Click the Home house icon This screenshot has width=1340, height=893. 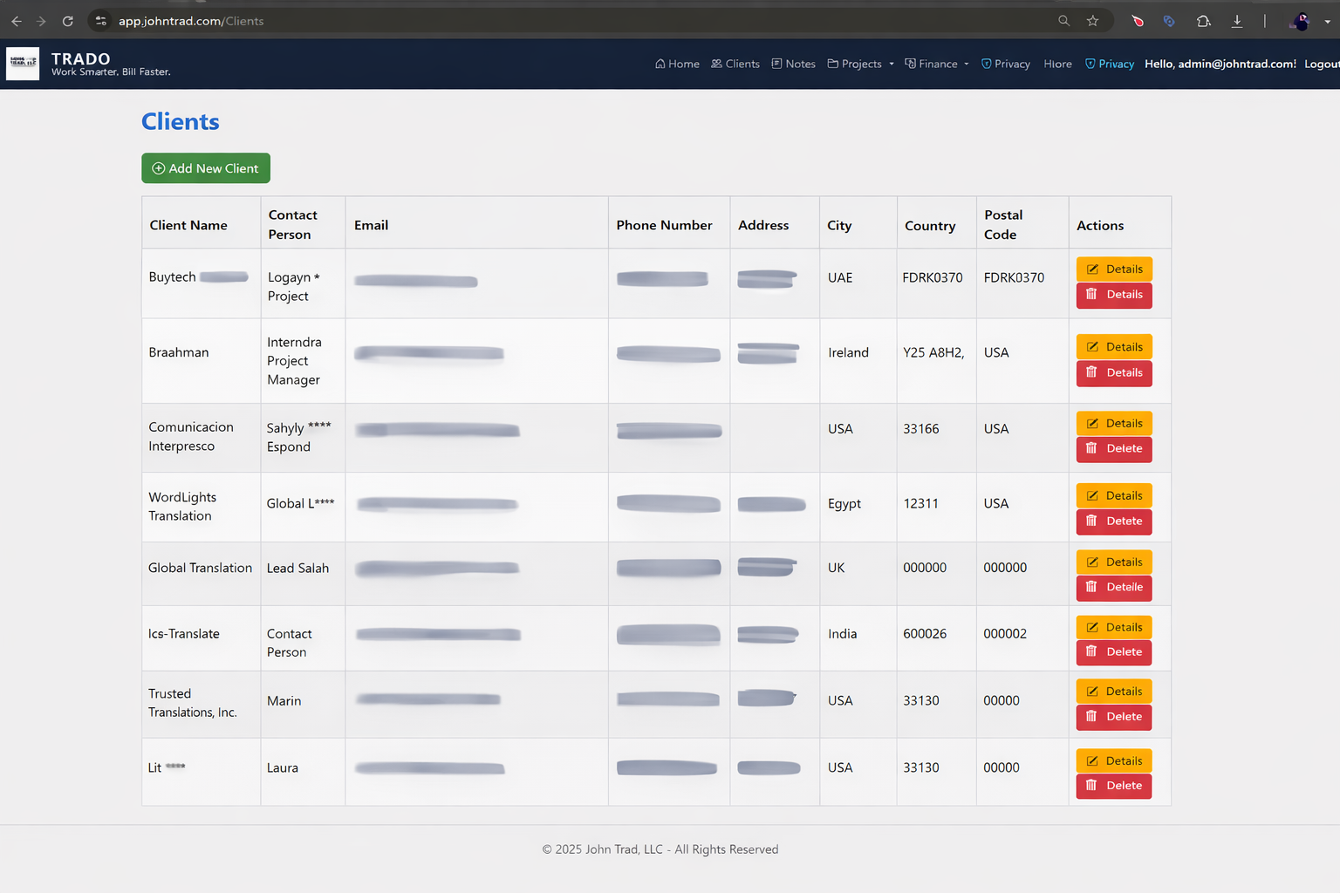pos(660,64)
